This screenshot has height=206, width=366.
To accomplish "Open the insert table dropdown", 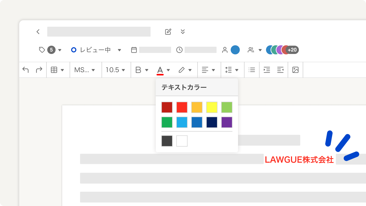I will [57, 70].
